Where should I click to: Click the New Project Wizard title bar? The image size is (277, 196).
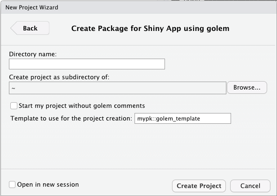point(139,7)
